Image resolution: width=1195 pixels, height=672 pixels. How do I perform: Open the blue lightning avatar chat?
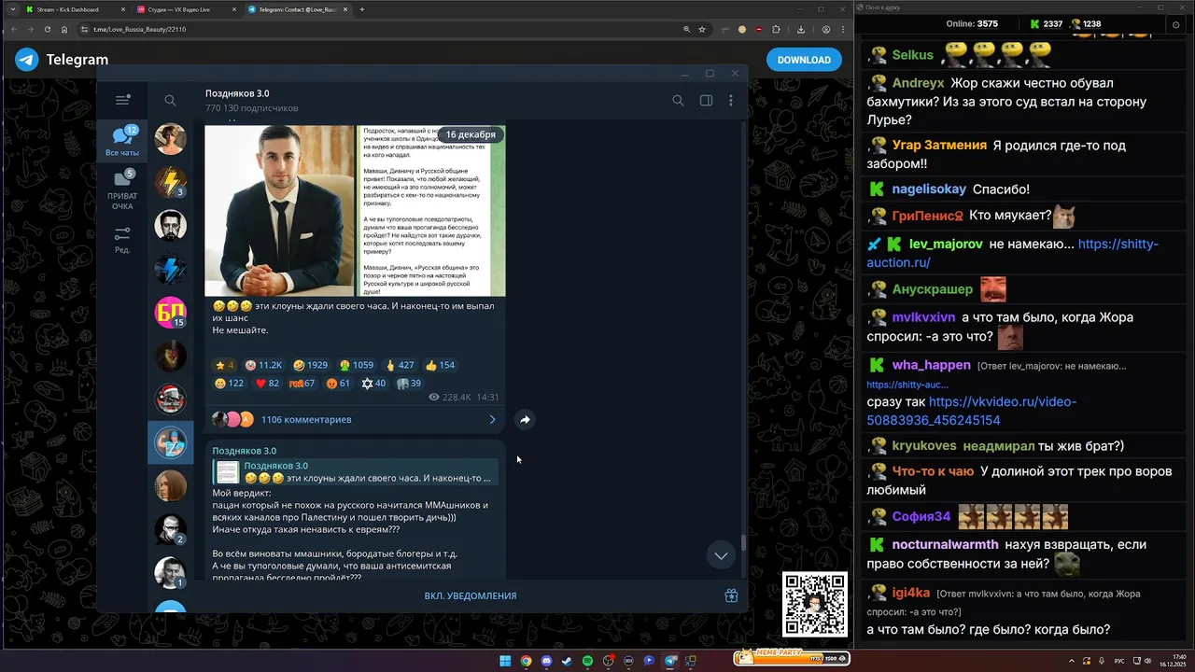pos(170,269)
